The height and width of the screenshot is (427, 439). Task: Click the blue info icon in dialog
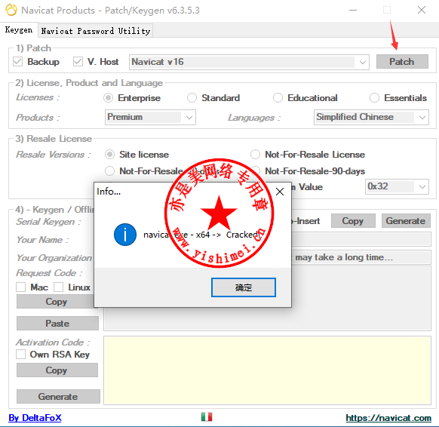coord(125,235)
